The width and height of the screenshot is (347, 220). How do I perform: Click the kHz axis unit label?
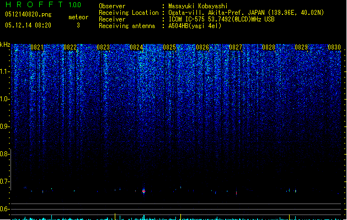5,45
